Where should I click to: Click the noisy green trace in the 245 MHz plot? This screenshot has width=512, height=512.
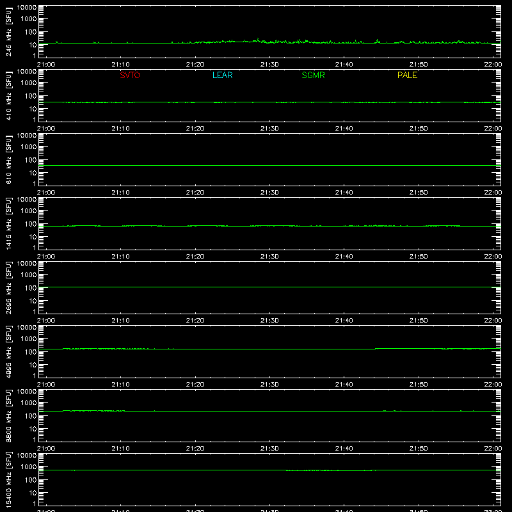point(269,42)
